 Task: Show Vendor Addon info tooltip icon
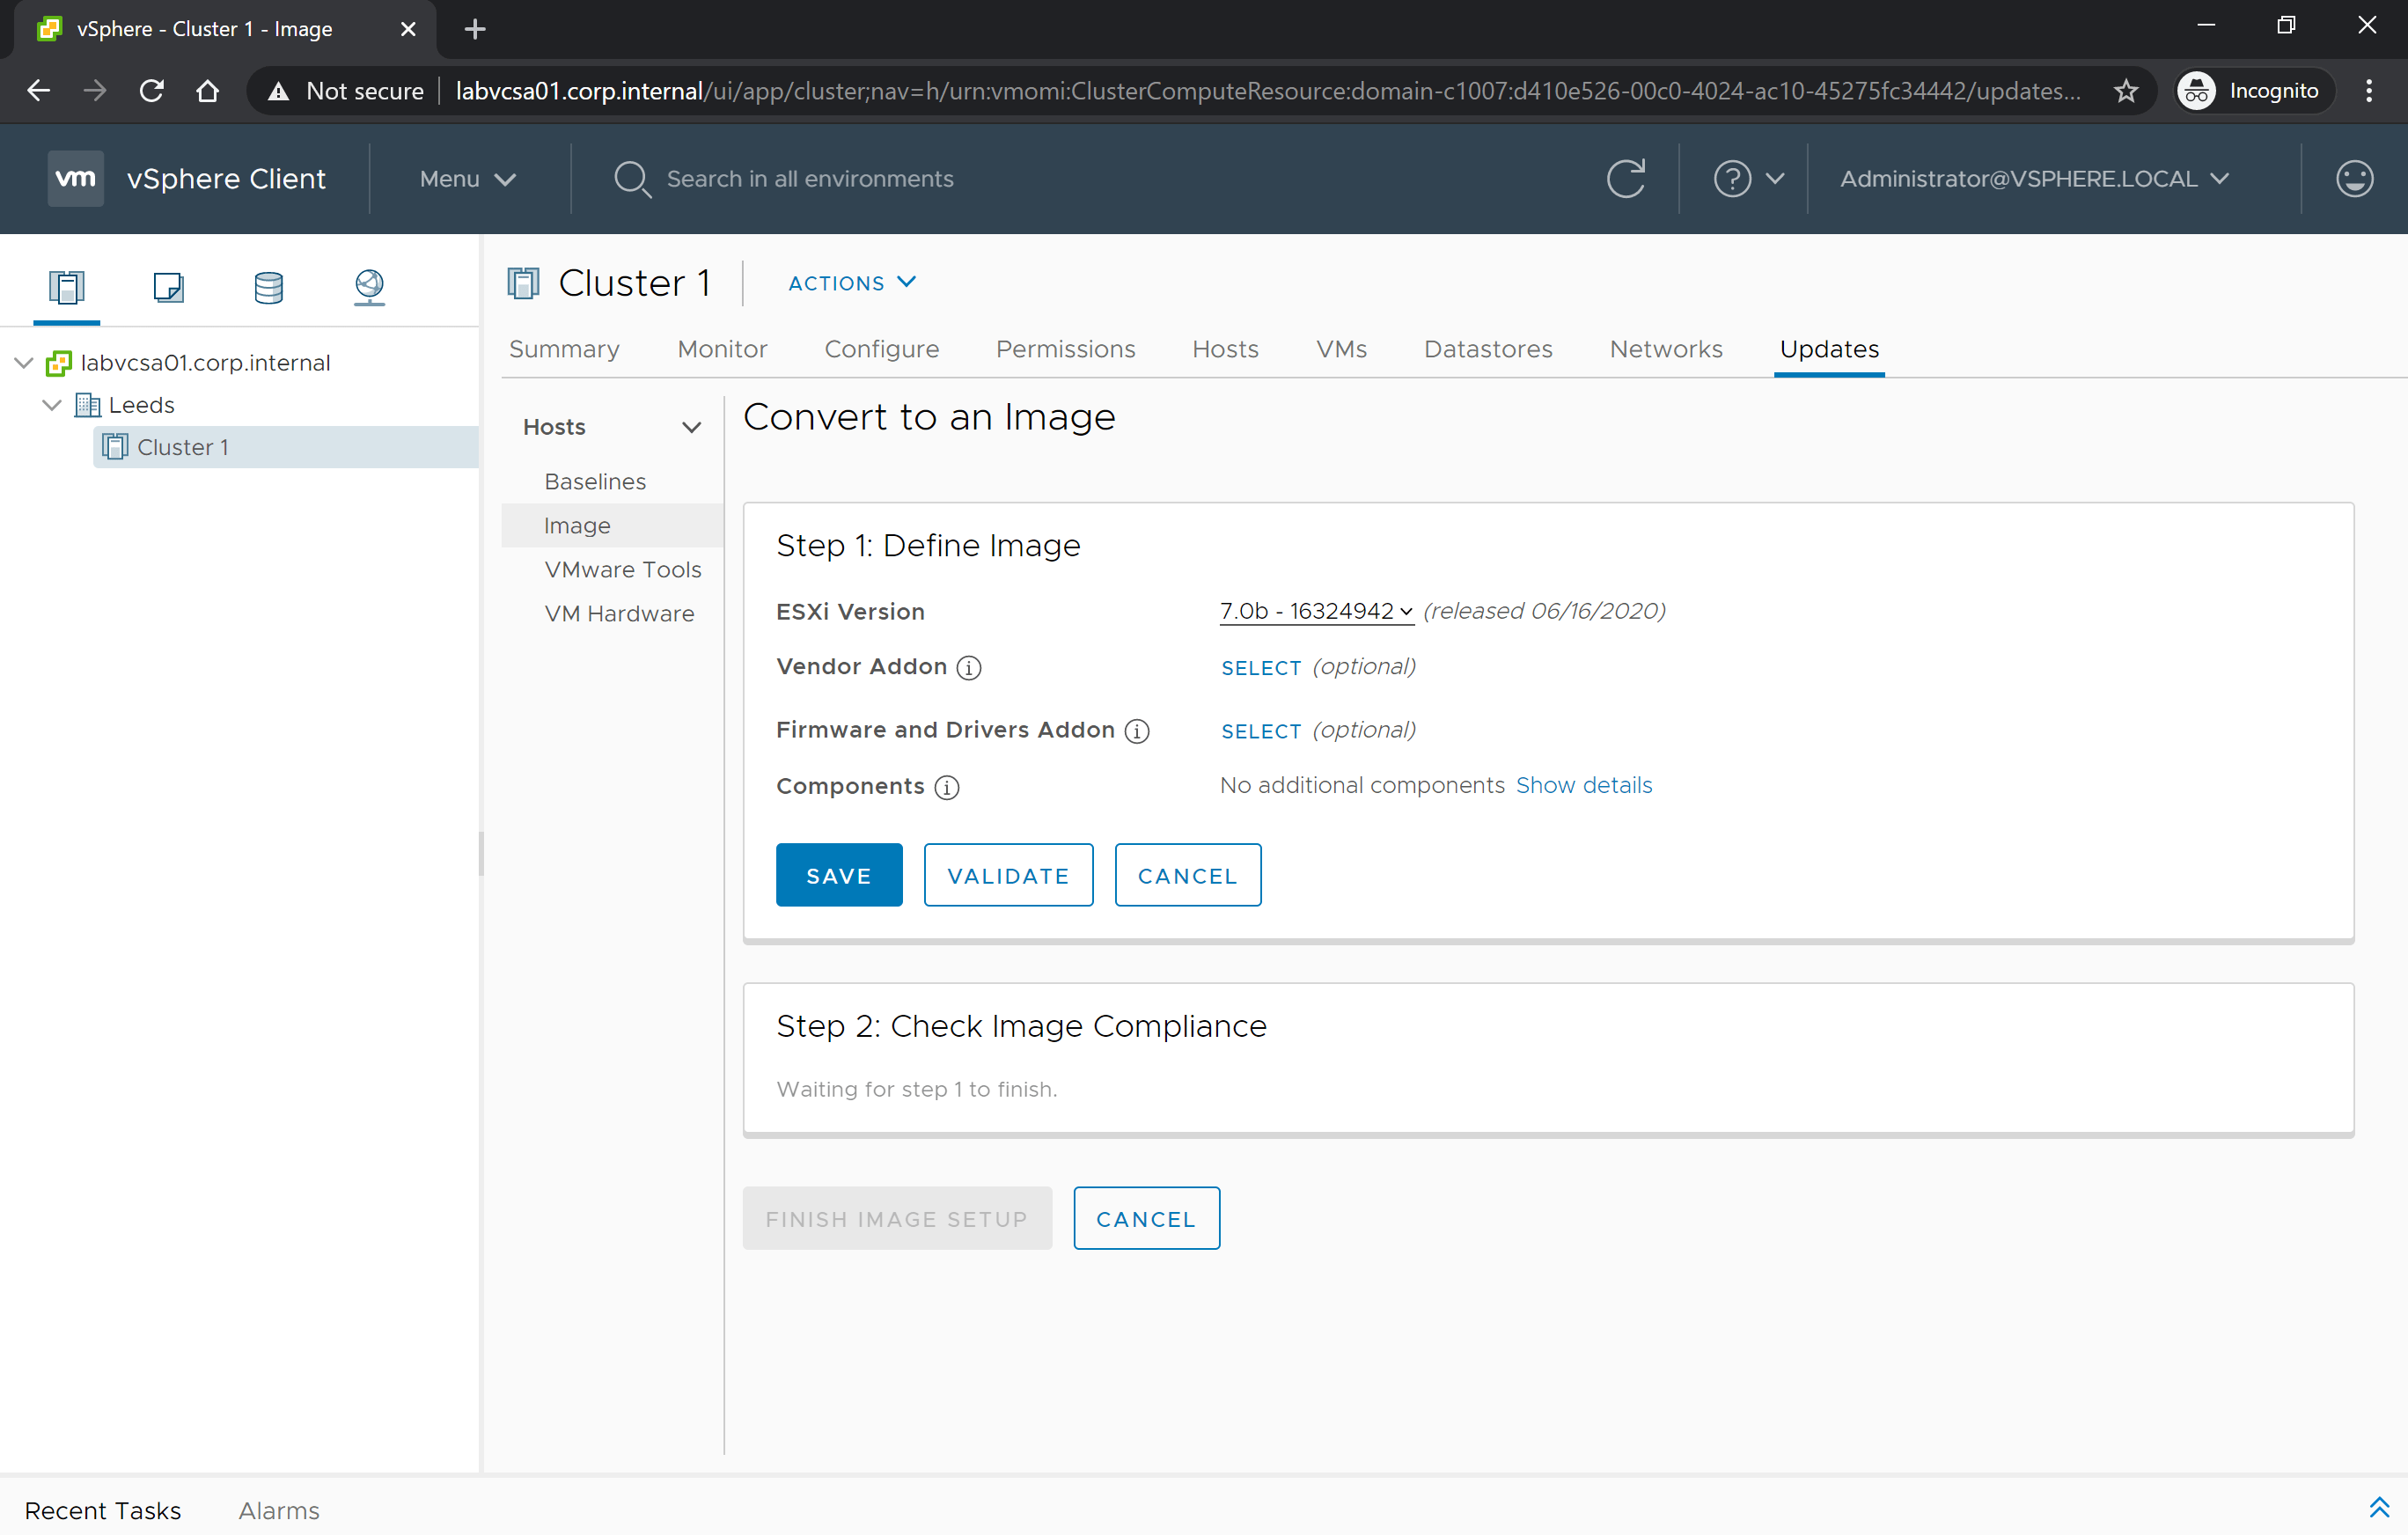pyautogui.click(x=968, y=667)
